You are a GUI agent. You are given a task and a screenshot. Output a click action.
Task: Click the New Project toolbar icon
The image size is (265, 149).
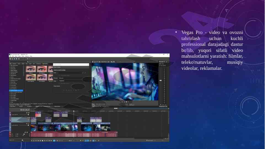click(x=10, y=59)
